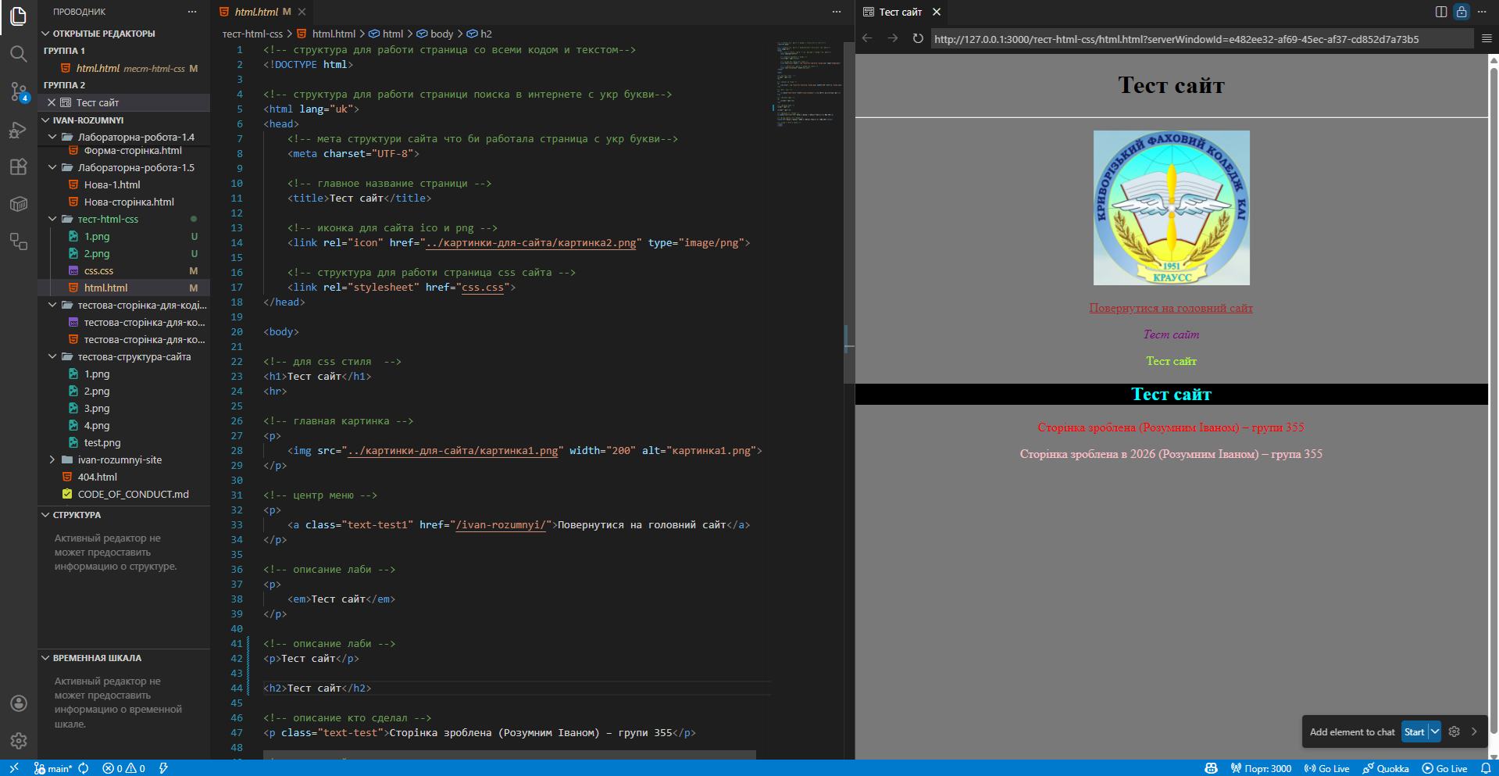Toggle Go Live server at far right
The width and height of the screenshot is (1499, 776).
(1445, 768)
